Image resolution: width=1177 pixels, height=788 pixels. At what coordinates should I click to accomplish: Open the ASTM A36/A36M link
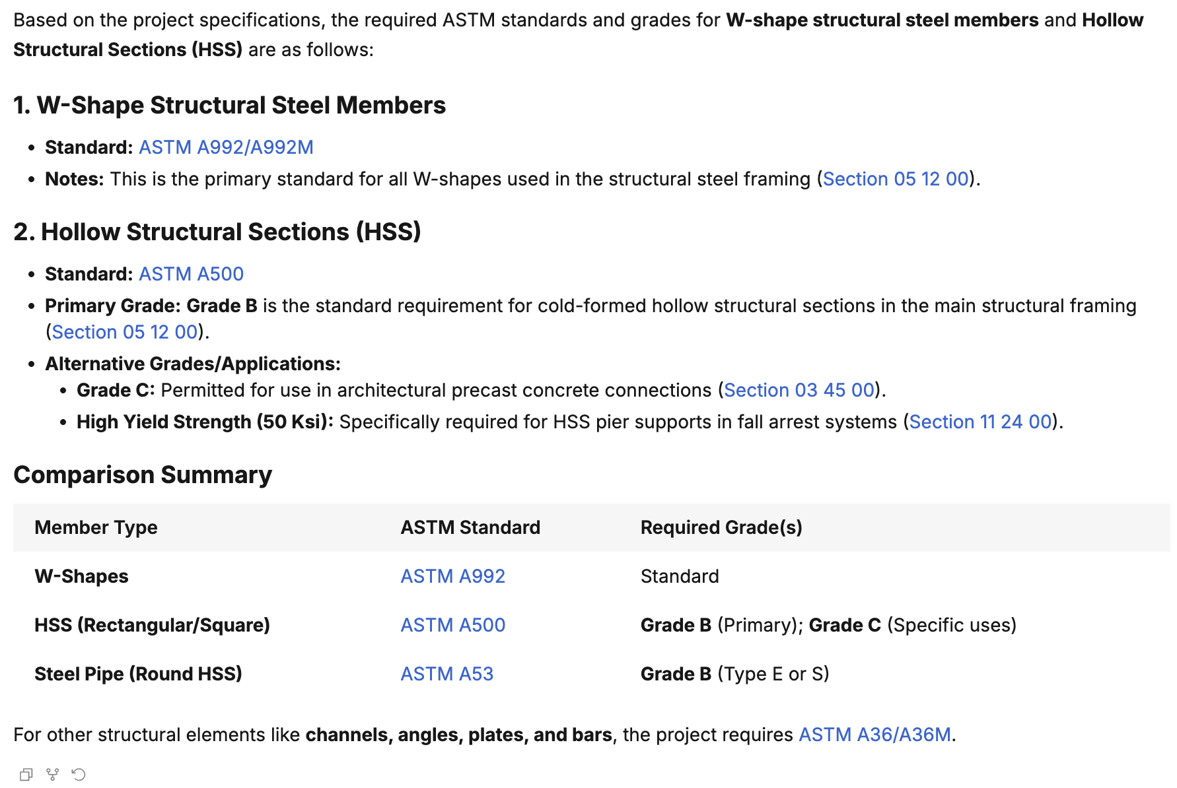pyautogui.click(x=874, y=735)
